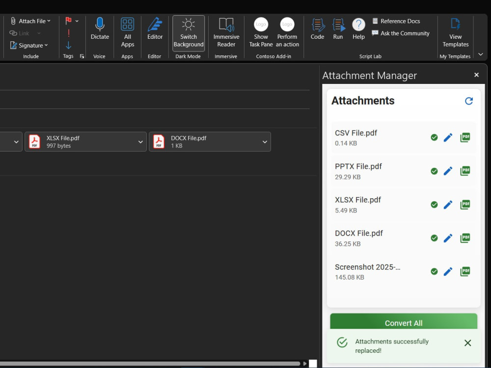Click the red Follow Up flag icon
Screen dimensions: 491x368
pyautogui.click(x=68, y=21)
